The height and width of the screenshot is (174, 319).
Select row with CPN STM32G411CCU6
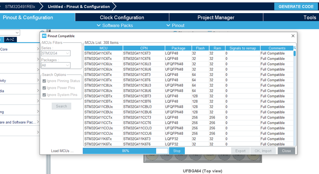189,134
